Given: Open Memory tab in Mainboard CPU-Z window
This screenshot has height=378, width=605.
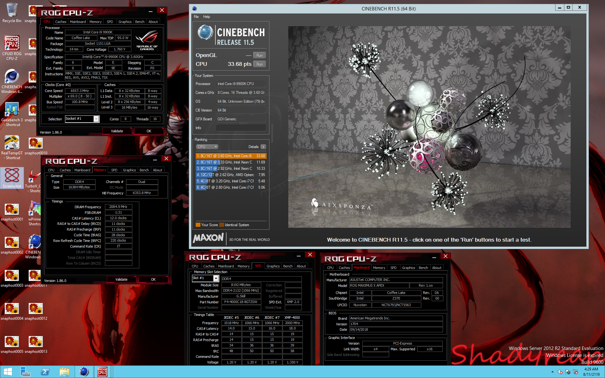Looking at the screenshot, I should click(379, 268).
